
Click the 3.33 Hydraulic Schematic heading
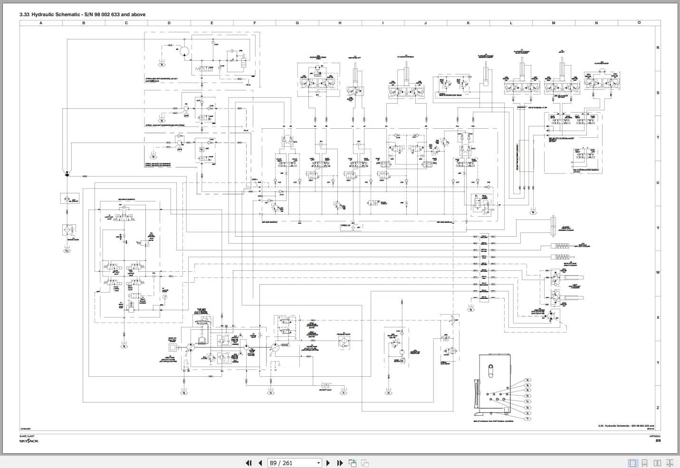click(83, 14)
